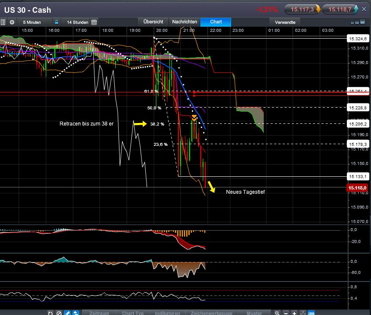
Task: Switch to the Chart tab
Action: point(216,22)
